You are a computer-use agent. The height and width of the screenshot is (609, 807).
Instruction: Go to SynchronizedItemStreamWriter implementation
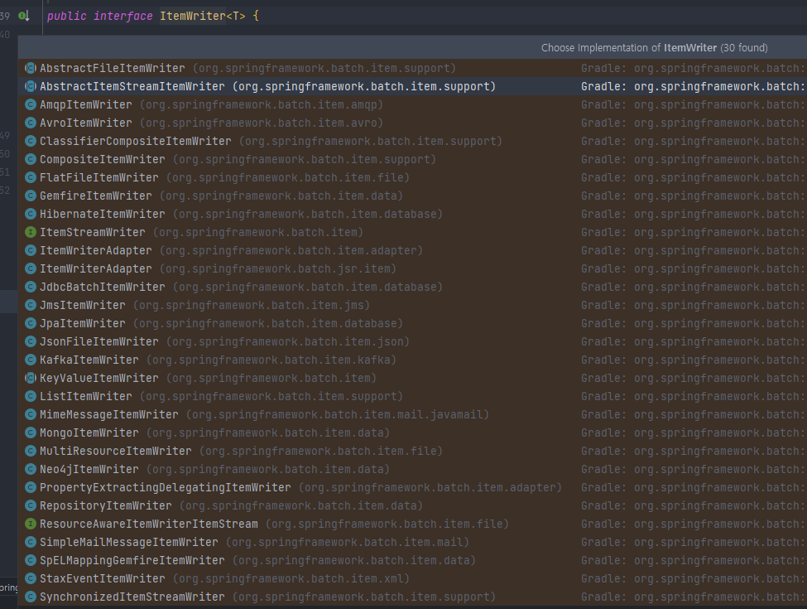(x=412, y=597)
